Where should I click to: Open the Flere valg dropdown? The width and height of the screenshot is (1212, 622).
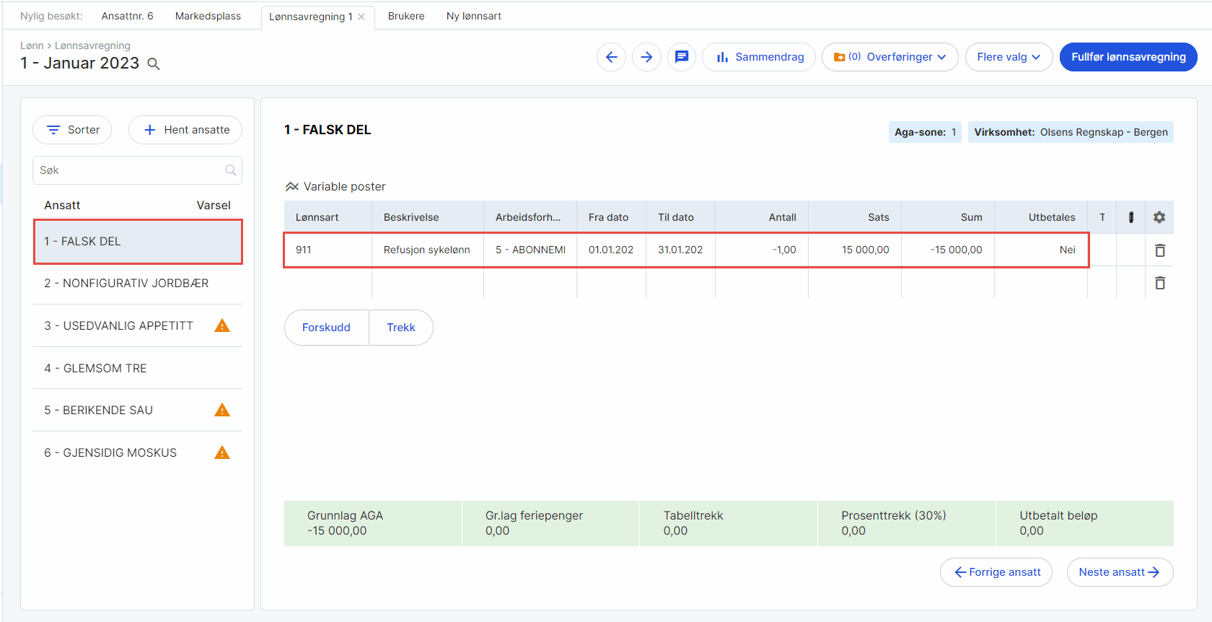click(x=1009, y=57)
